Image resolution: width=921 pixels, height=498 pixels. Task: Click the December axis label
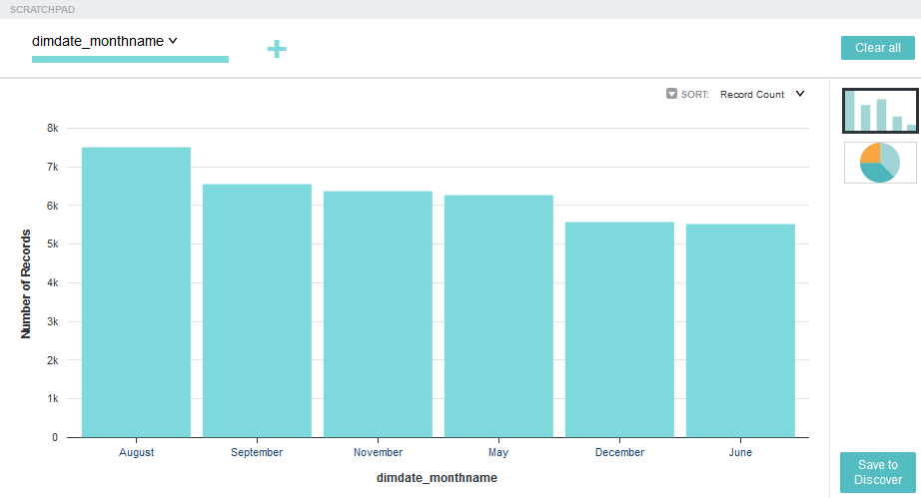[x=619, y=452]
